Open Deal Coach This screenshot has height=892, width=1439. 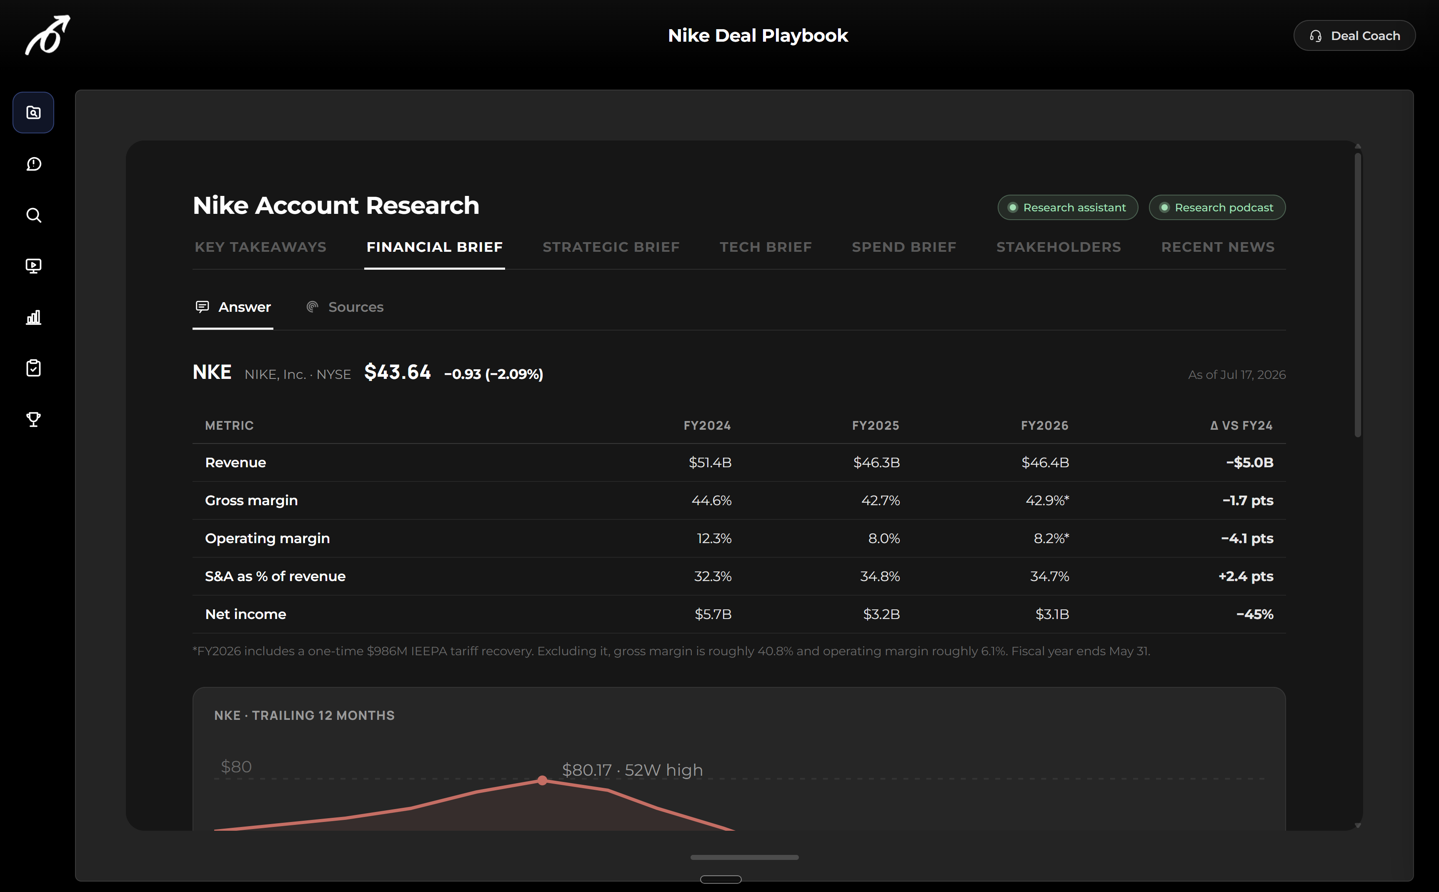(1354, 36)
